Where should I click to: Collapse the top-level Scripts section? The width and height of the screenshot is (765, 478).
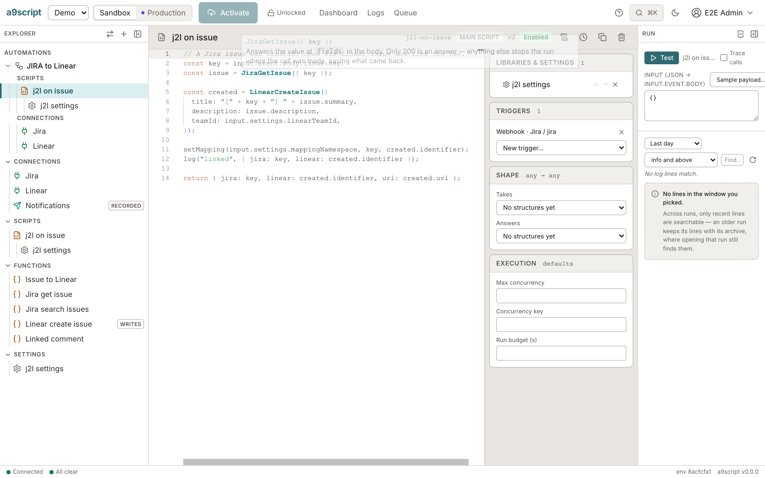coord(8,221)
